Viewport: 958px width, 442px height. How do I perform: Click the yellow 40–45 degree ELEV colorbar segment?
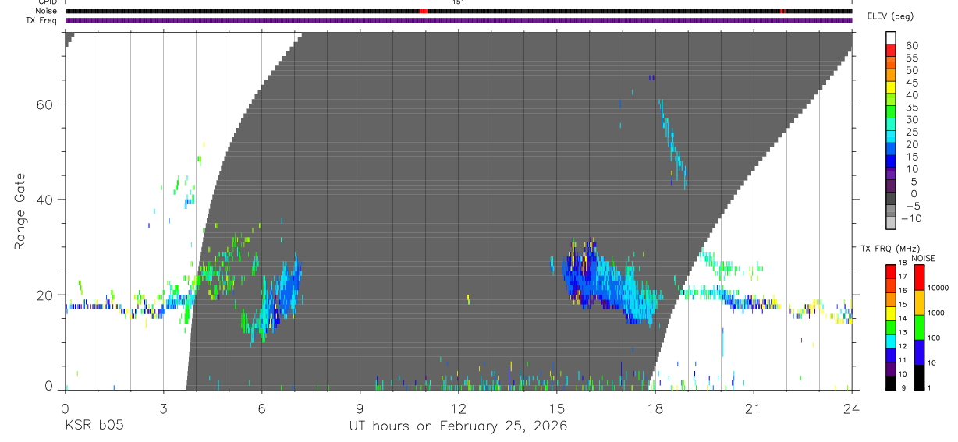click(x=890, y=88)
